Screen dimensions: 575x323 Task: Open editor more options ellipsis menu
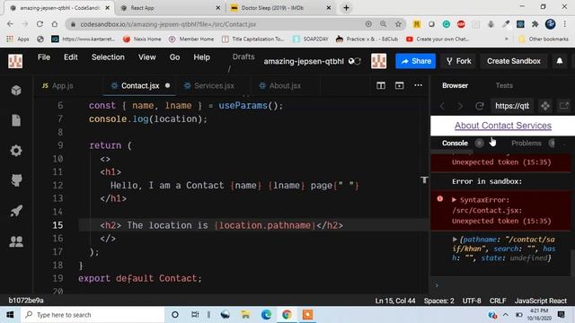418,85
